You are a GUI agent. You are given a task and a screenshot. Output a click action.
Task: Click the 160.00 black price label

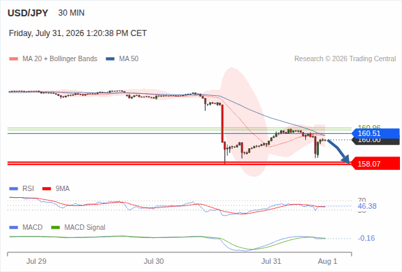pyautogui.click(x=376, y=141)
